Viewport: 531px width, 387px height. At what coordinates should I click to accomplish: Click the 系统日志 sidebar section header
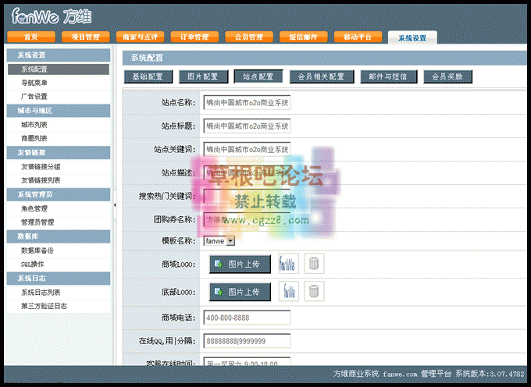point(59,279)
